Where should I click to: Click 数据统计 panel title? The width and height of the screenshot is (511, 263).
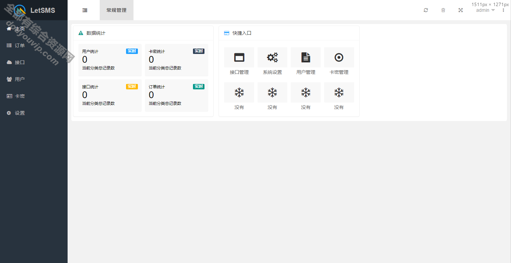point(96,33)
